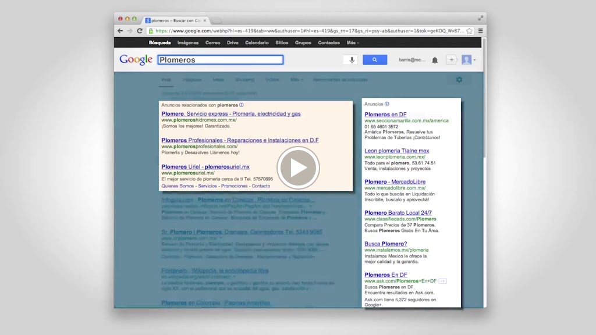Screen dimensions: 596x335
Task: Open the account profile avatar
Action: 466,60
